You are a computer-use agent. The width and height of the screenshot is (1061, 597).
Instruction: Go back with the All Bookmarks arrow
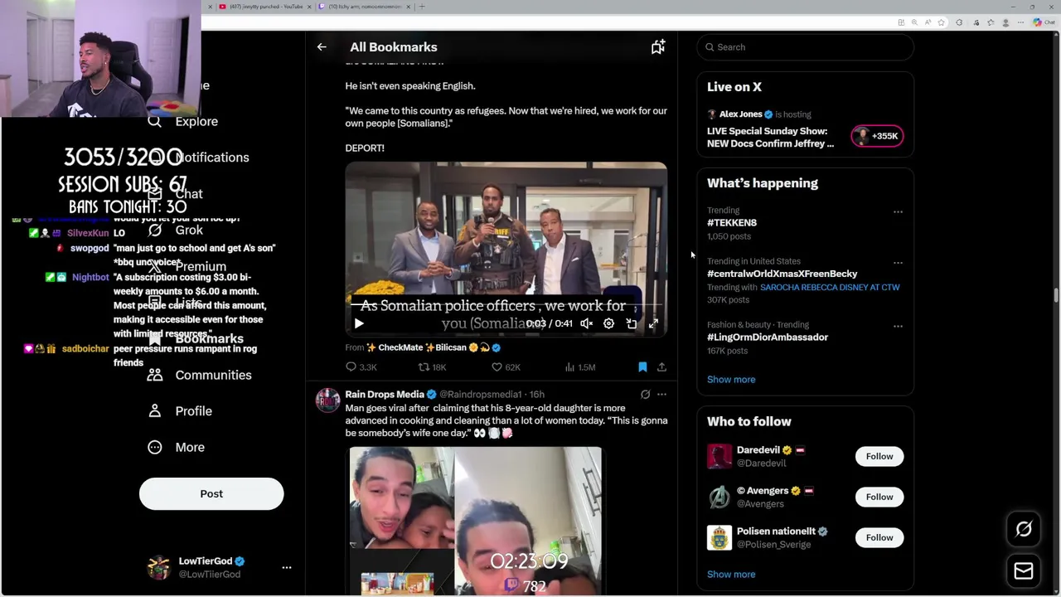pyautogui.click(x=322, y=47)
